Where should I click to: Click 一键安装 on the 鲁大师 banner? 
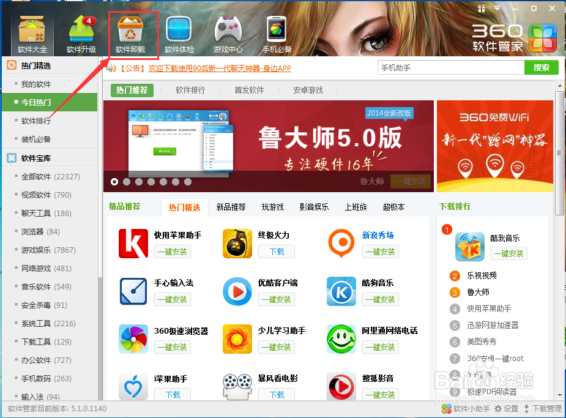(x=411, y=182)
